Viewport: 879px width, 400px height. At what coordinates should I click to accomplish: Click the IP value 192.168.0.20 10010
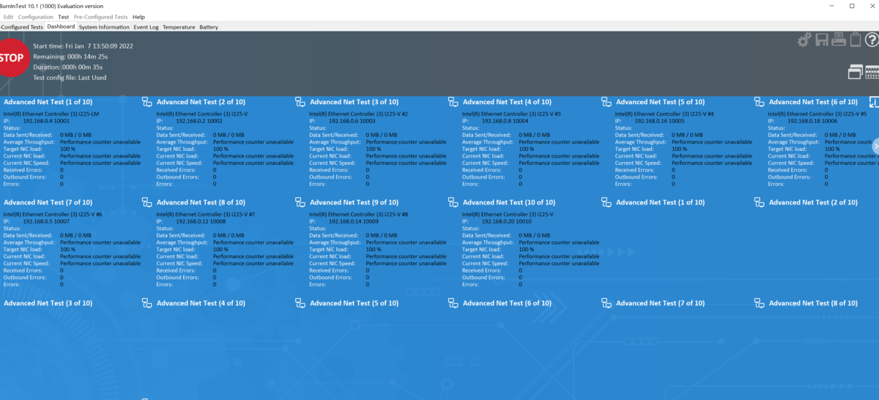(507, 221)
